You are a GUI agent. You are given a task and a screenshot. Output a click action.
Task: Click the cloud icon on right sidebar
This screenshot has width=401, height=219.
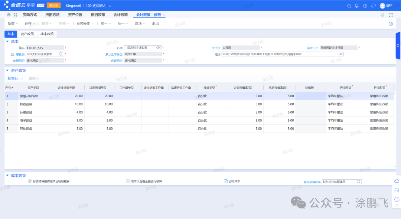(397, 181)
